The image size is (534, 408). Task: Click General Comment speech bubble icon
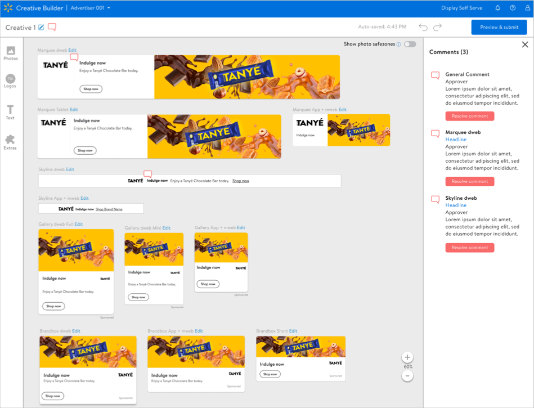(x=435, y=75)
